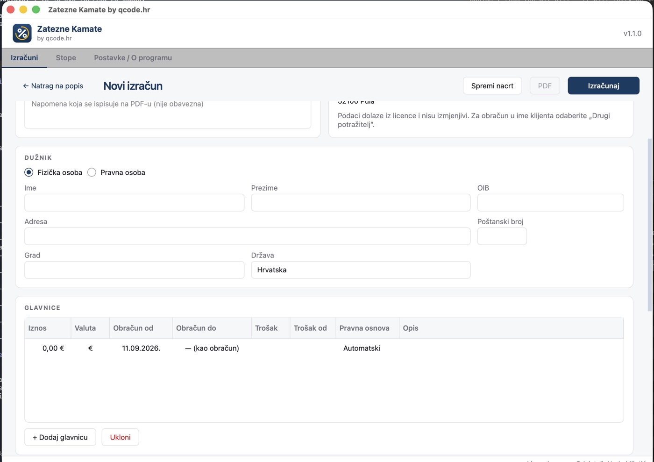Focus the Prezime input field
Image resolution: width=654 pixels, height=462 pixels.
point(361,203)
